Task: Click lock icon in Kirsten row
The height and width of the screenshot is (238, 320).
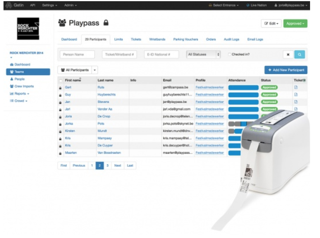Action: click(x=60, y=131)
